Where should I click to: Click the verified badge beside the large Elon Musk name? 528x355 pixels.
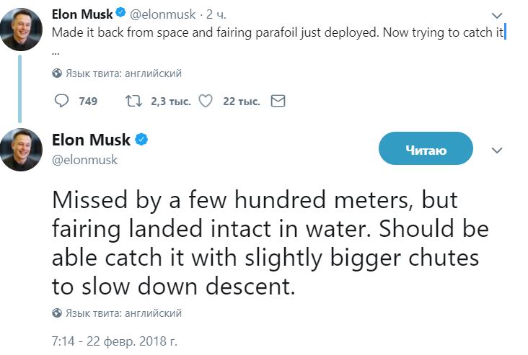click(x=141, y=140)
